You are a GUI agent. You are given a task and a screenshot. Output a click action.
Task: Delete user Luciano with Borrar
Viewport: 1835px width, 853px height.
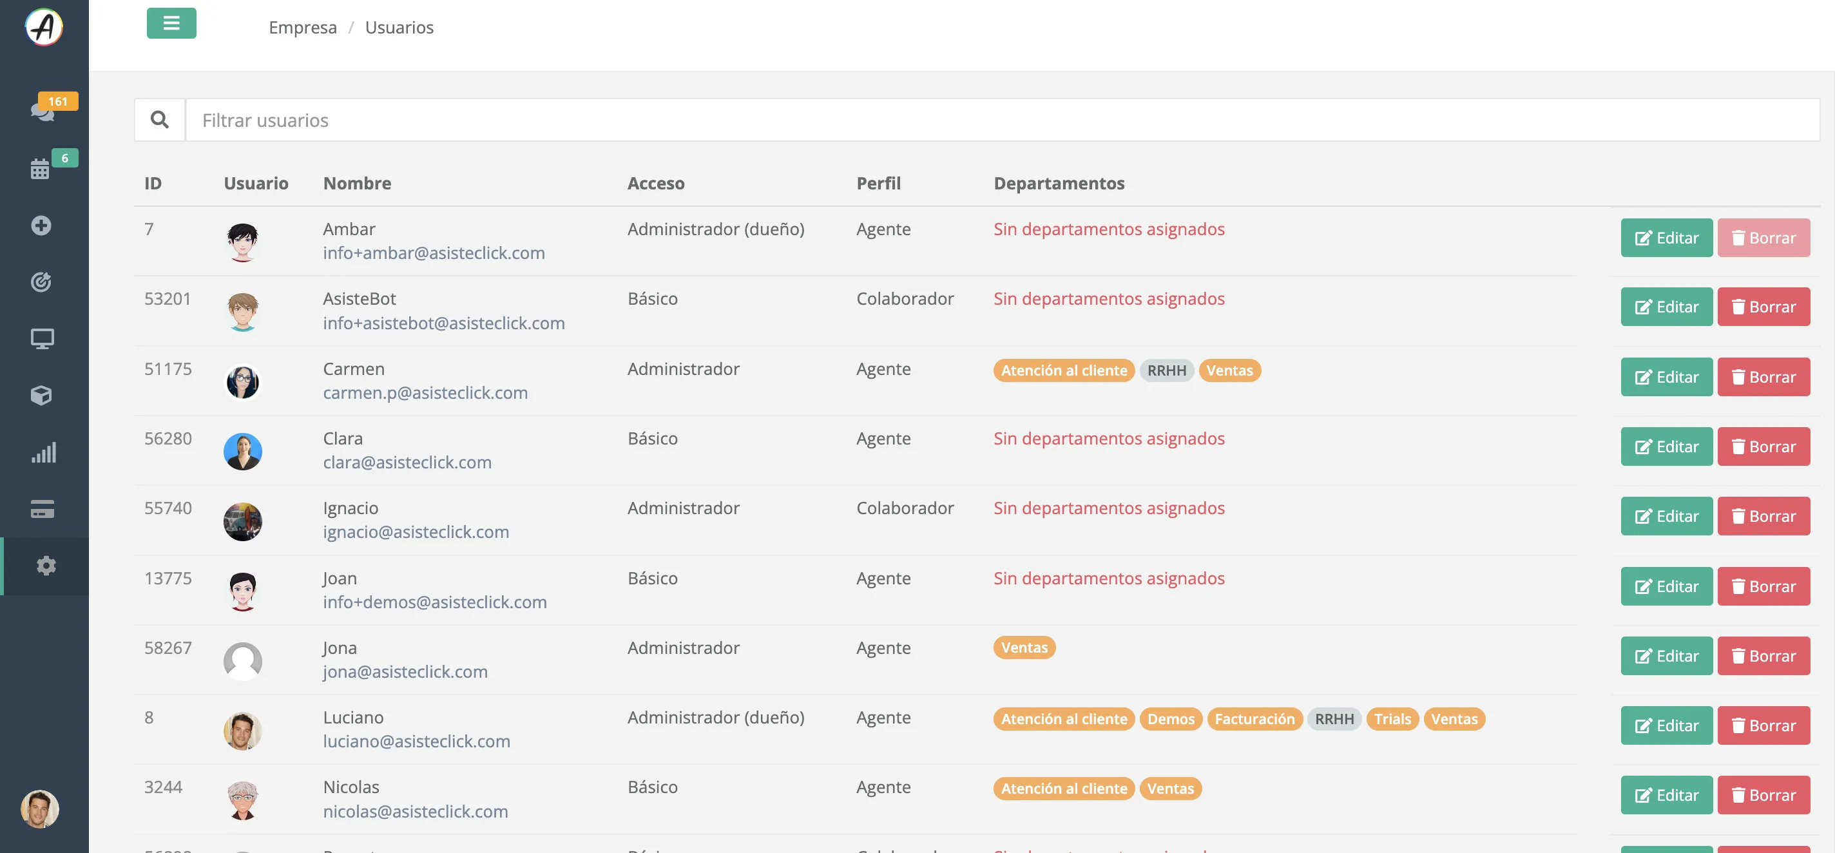coord(1763,725)
